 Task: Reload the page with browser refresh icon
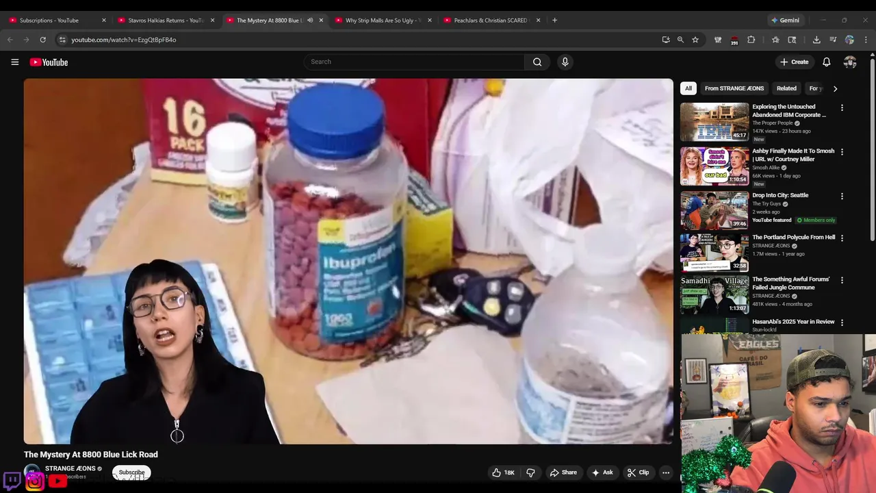[42, 40]
